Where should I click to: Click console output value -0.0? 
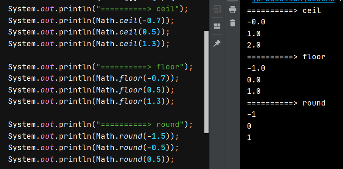point(256,22)
